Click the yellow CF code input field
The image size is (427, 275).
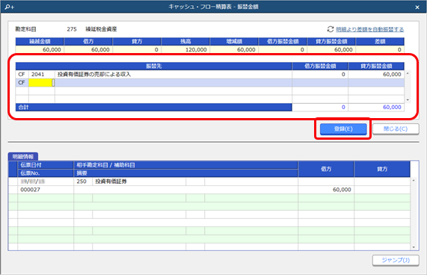(x=40, y=83)
